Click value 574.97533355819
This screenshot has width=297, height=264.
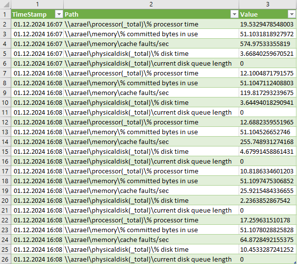coord(265,44)
